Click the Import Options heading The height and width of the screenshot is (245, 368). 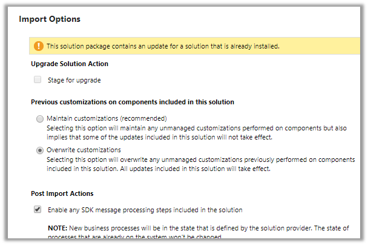50,19
